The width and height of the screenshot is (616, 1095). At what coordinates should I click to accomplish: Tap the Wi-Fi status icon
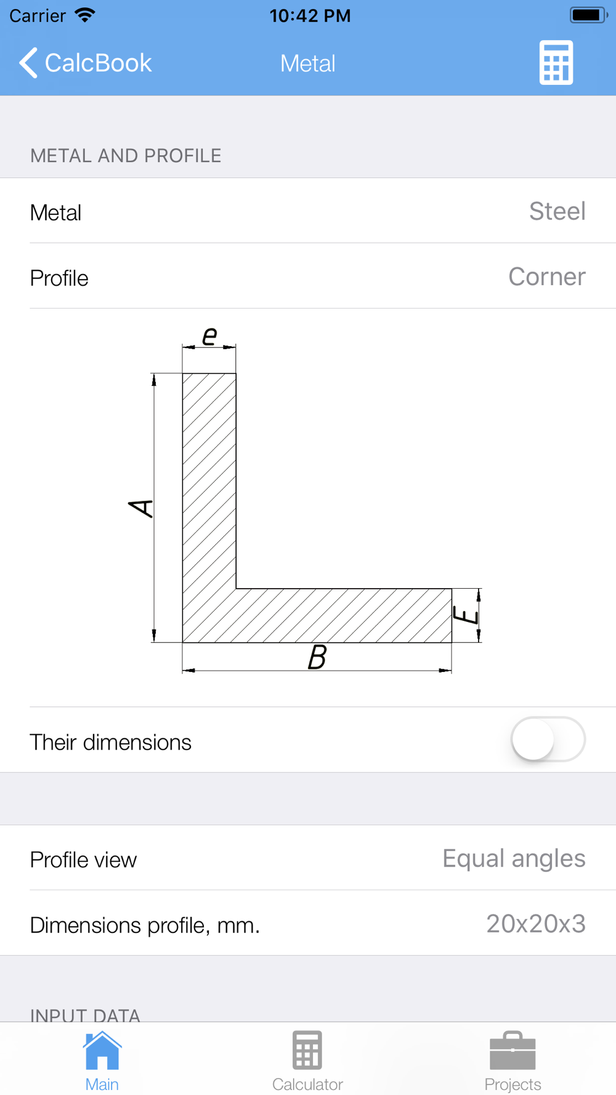[x=85, y=15]
